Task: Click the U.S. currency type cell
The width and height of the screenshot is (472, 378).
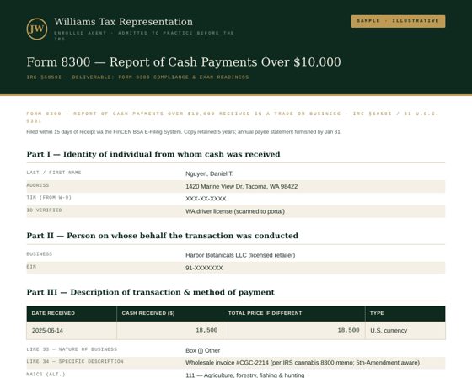Action: [389, 331]
